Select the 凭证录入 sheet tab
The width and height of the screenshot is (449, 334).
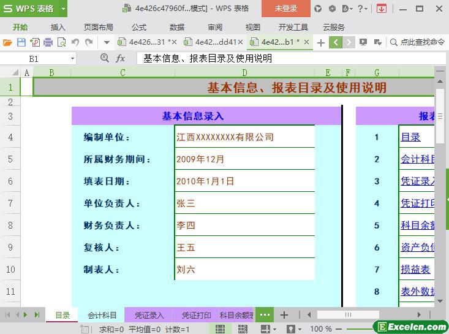[x=149, y=315]
